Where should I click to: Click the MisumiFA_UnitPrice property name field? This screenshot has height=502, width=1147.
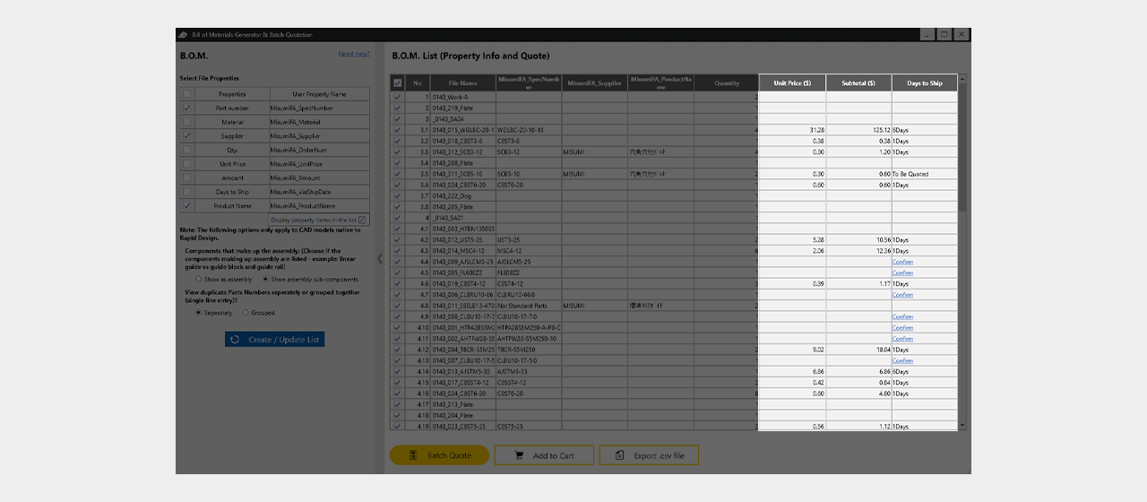coord(319,164)
